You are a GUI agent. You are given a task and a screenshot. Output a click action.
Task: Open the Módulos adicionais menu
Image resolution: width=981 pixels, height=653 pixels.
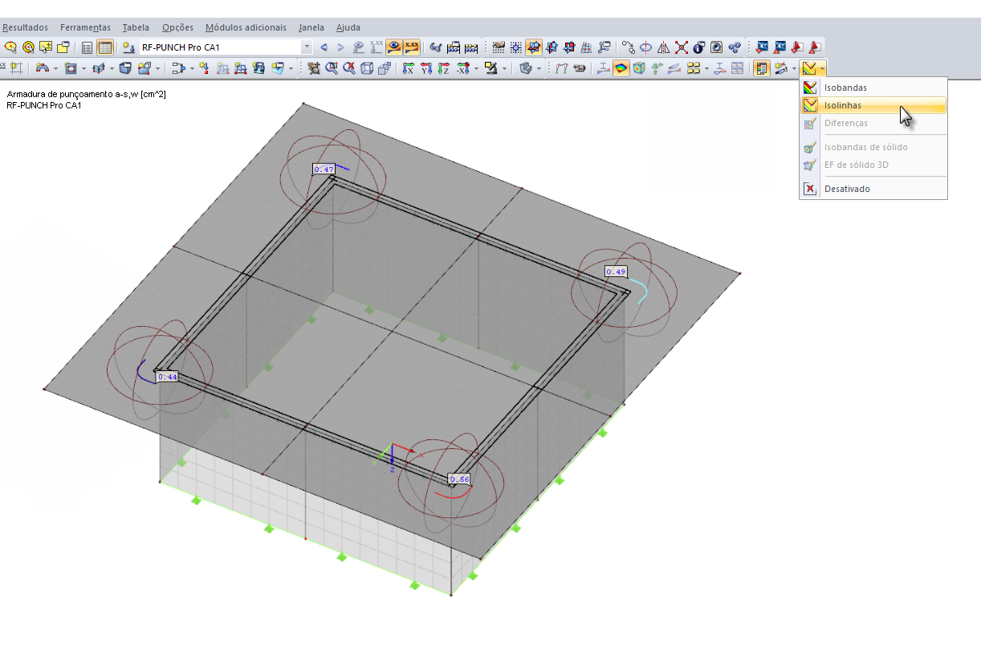point(246,27)
